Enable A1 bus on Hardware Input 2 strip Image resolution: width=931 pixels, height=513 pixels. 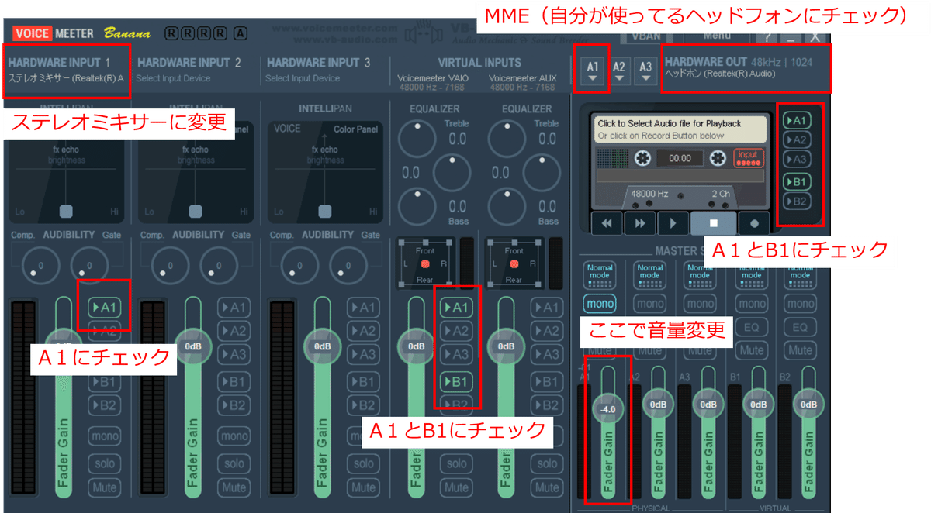pyautogui.click(x=234, y=307)
